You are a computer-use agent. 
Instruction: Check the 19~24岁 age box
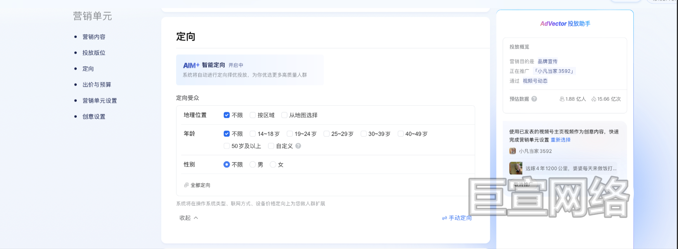tap(290, 134)
